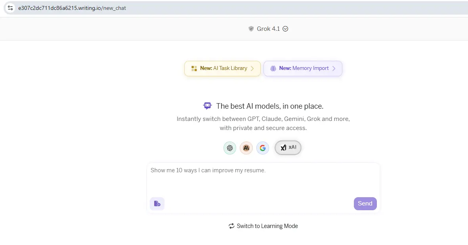
Task: Click the circled chevron next to Grok 4.1
Action: point(285,29)
